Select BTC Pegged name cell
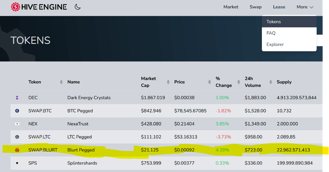Image resolution: width=329 pixels, height=172 pixels. [x=80, y=110]
